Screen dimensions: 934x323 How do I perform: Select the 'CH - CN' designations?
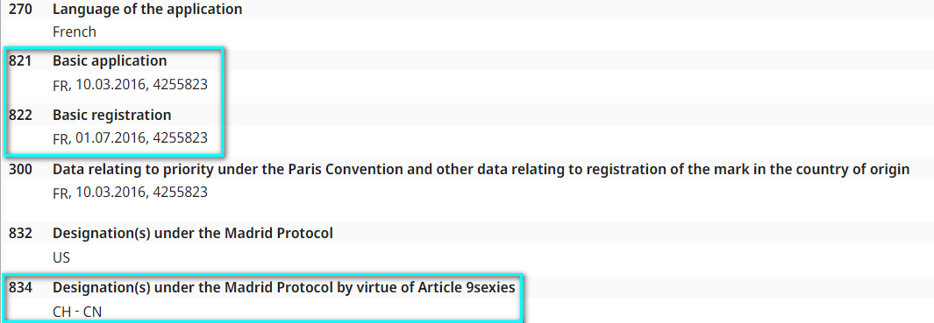(x=77, y=311)
